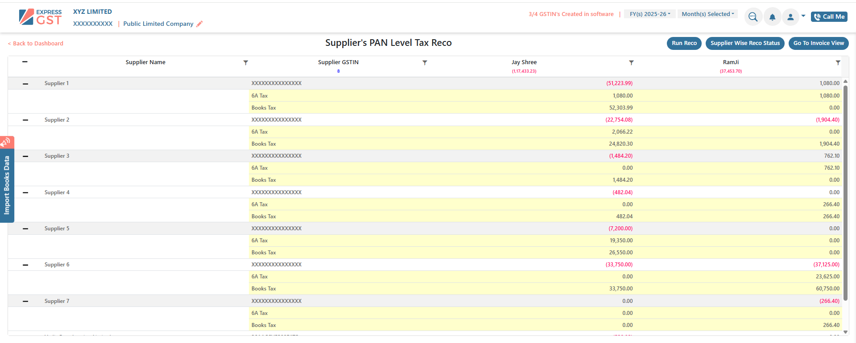Screen dimensions: 856x343
Task: Open the Supplier GSTIN column filter
Action: [x=425, y=63]
